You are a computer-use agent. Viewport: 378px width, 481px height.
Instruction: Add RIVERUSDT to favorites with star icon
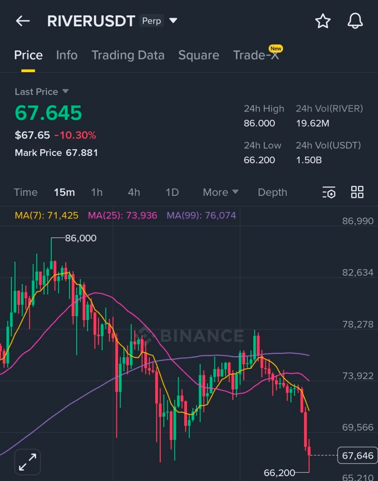(322, 21)
